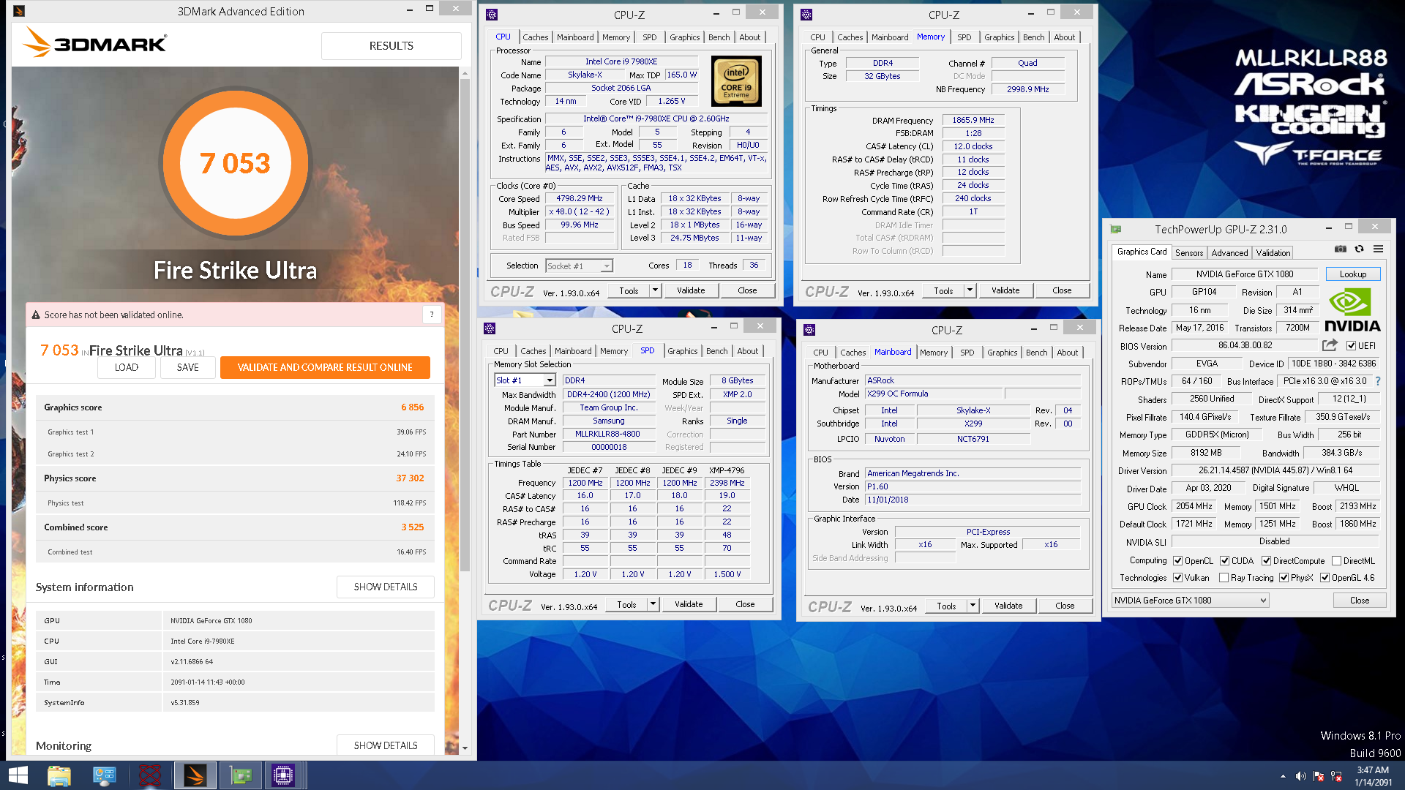This screenshot has height=790, width=1405.
Task: Click the Intel Core i9 logo in CPU-Z
Action: 736,81
